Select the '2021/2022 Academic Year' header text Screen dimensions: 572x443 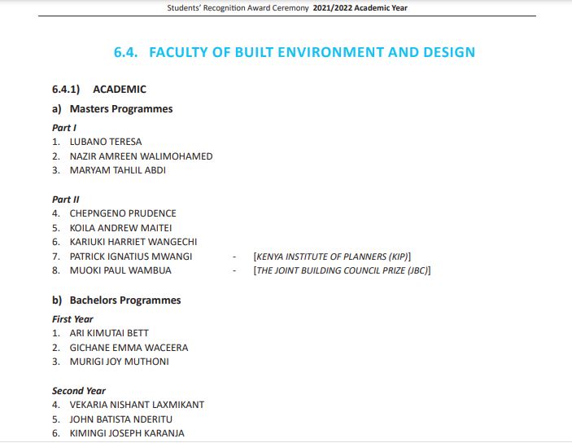pos(360,8)
